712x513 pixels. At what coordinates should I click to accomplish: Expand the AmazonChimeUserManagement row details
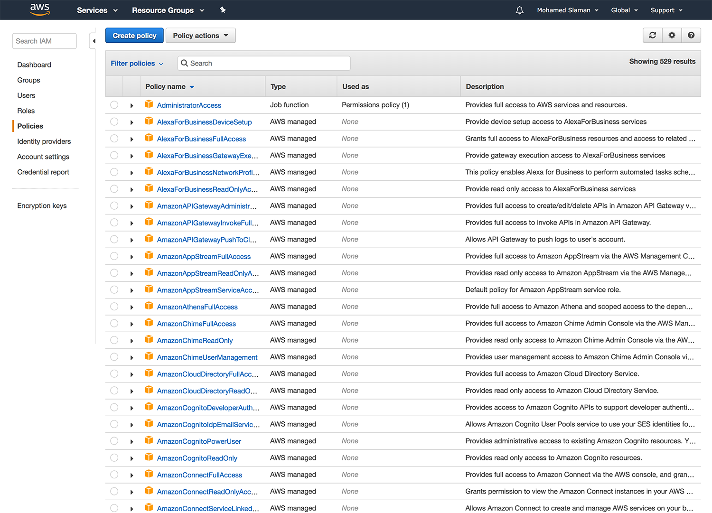(131, 357)
